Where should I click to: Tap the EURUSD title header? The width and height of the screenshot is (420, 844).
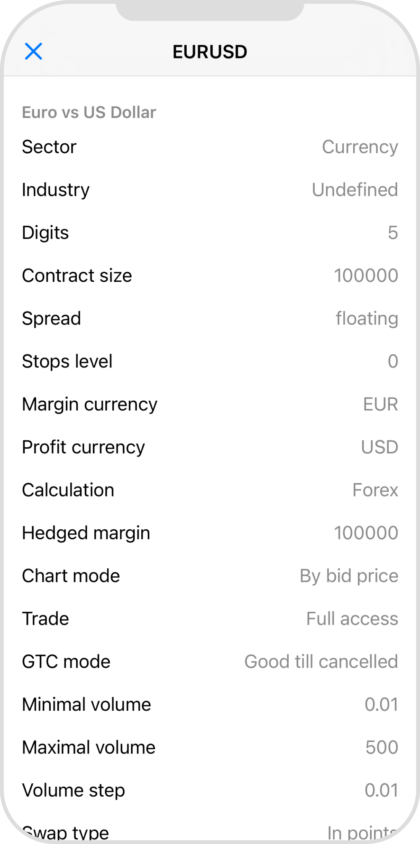click(x=210, y=52)
